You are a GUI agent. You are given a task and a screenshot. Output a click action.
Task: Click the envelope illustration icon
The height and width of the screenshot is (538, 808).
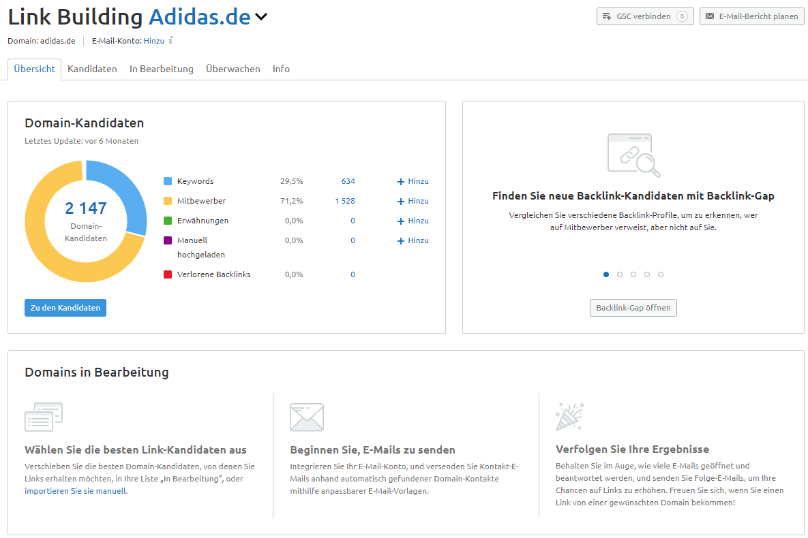307,417
